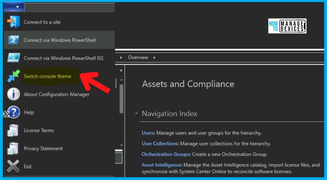Select Switch console theme option
The height and width of the screenshot is (180, 327).
pyautogui.click(x=47, y=76)
